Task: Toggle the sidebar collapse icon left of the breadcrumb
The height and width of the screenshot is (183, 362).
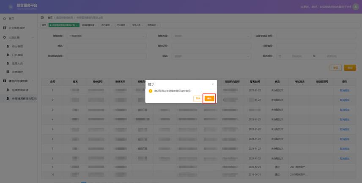Action: (42, 18)
